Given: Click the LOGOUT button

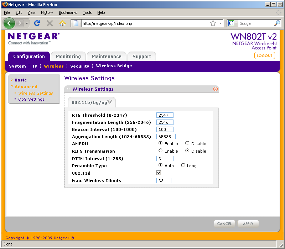Looking at the screenshot, I should (265, 55).
